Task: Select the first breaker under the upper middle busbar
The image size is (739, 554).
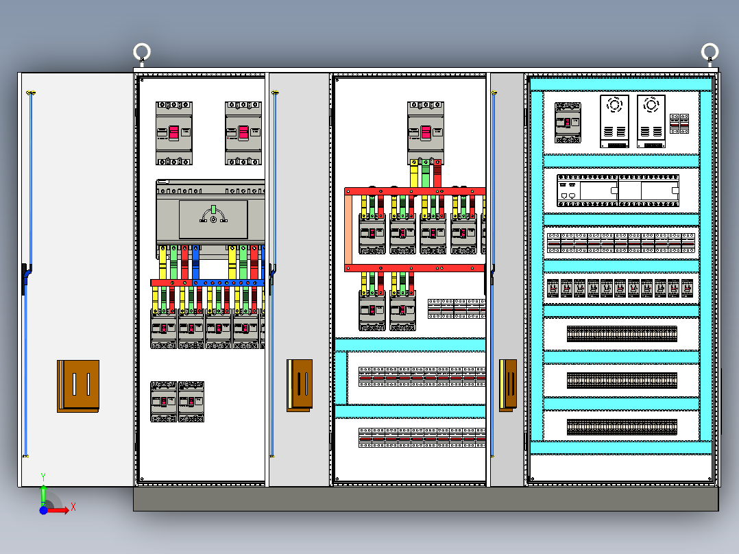Action: (372, 234)
